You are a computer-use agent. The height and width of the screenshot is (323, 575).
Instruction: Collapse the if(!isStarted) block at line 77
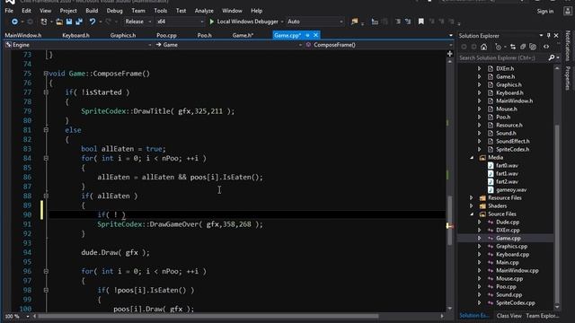[x=46, y=92]
